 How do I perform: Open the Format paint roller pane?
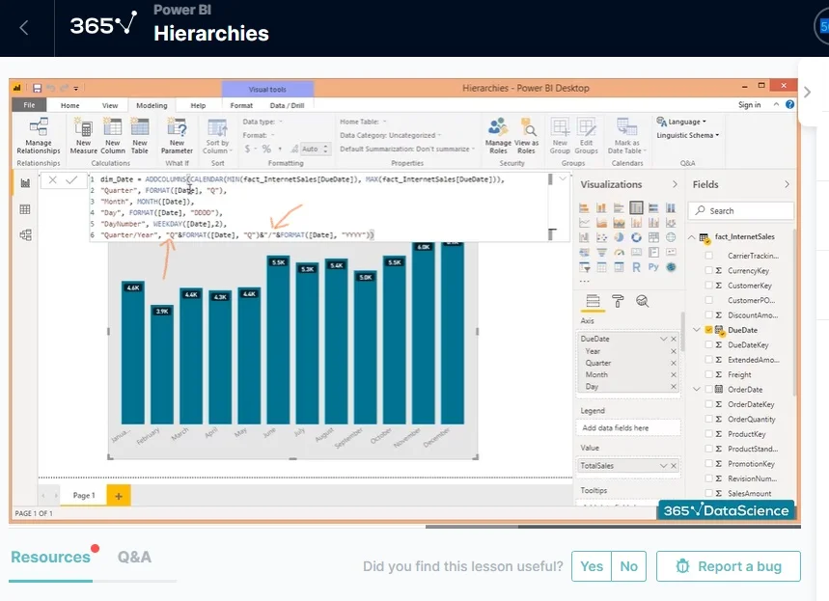[x=618, y=301]
